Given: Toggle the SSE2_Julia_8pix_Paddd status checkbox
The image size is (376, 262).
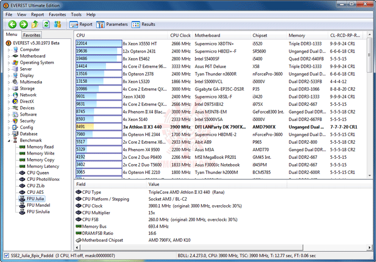Looking at the screenshot, I should click(x=6, y=256).
